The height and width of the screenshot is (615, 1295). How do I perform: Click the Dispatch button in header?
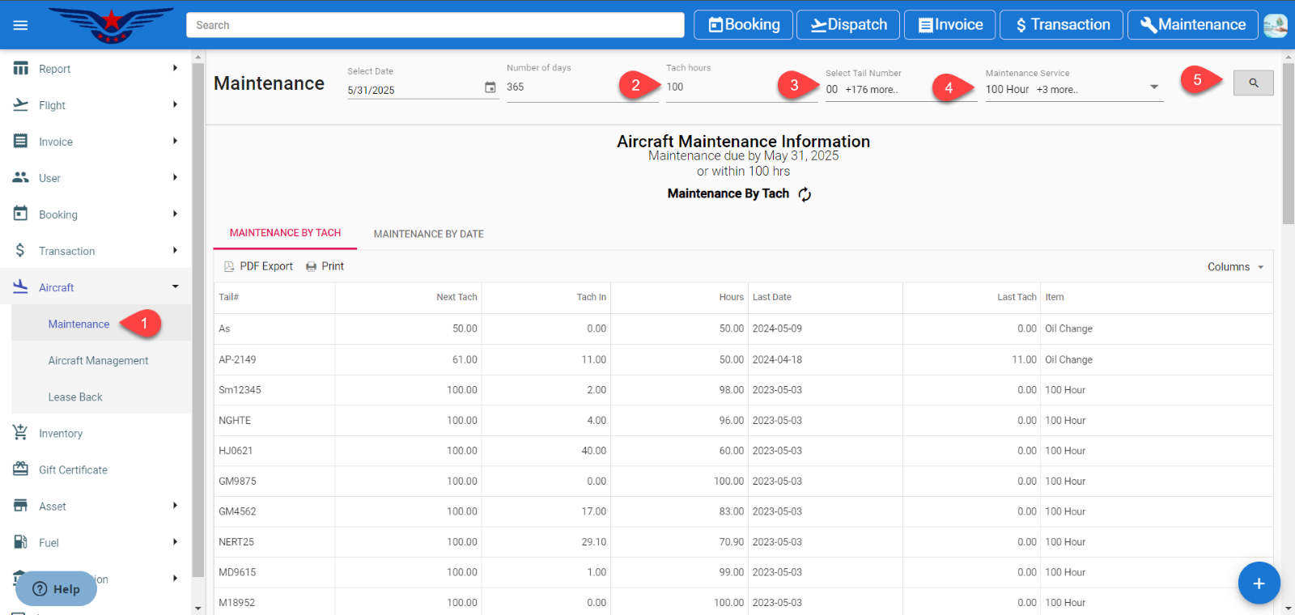pos(848,25)
